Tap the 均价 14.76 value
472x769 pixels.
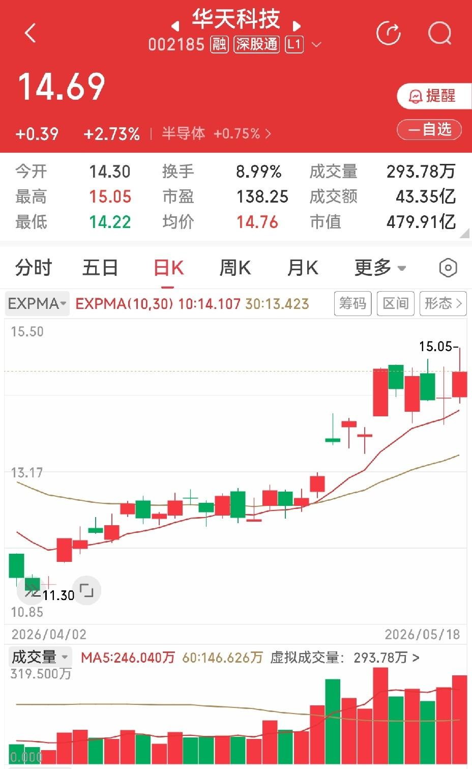point(257,222)
